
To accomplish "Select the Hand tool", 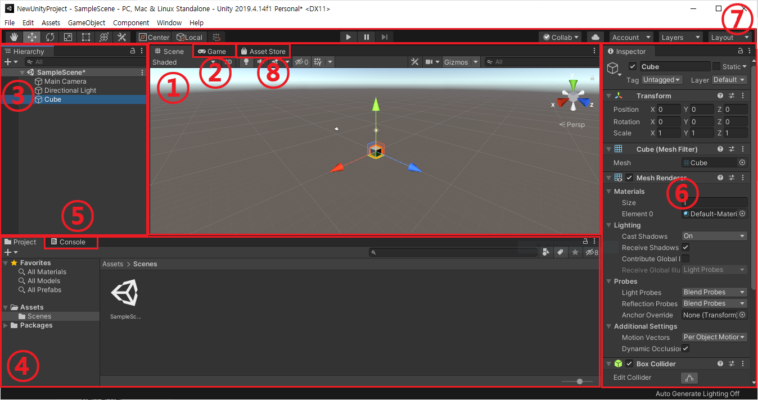I will (x=14, y=37).
